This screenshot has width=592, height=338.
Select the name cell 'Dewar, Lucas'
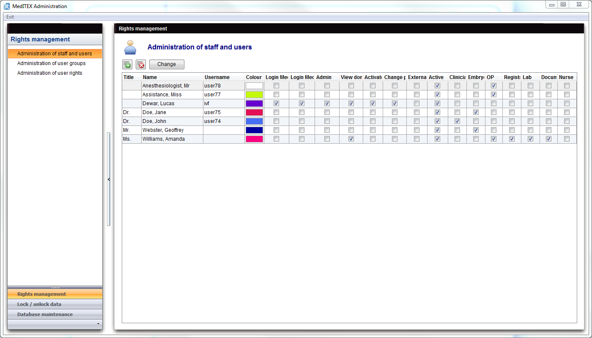coord(172,104)
